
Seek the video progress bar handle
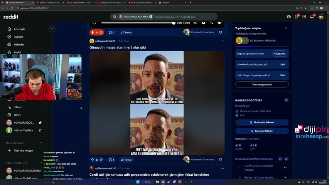click(x=174, y=23)
